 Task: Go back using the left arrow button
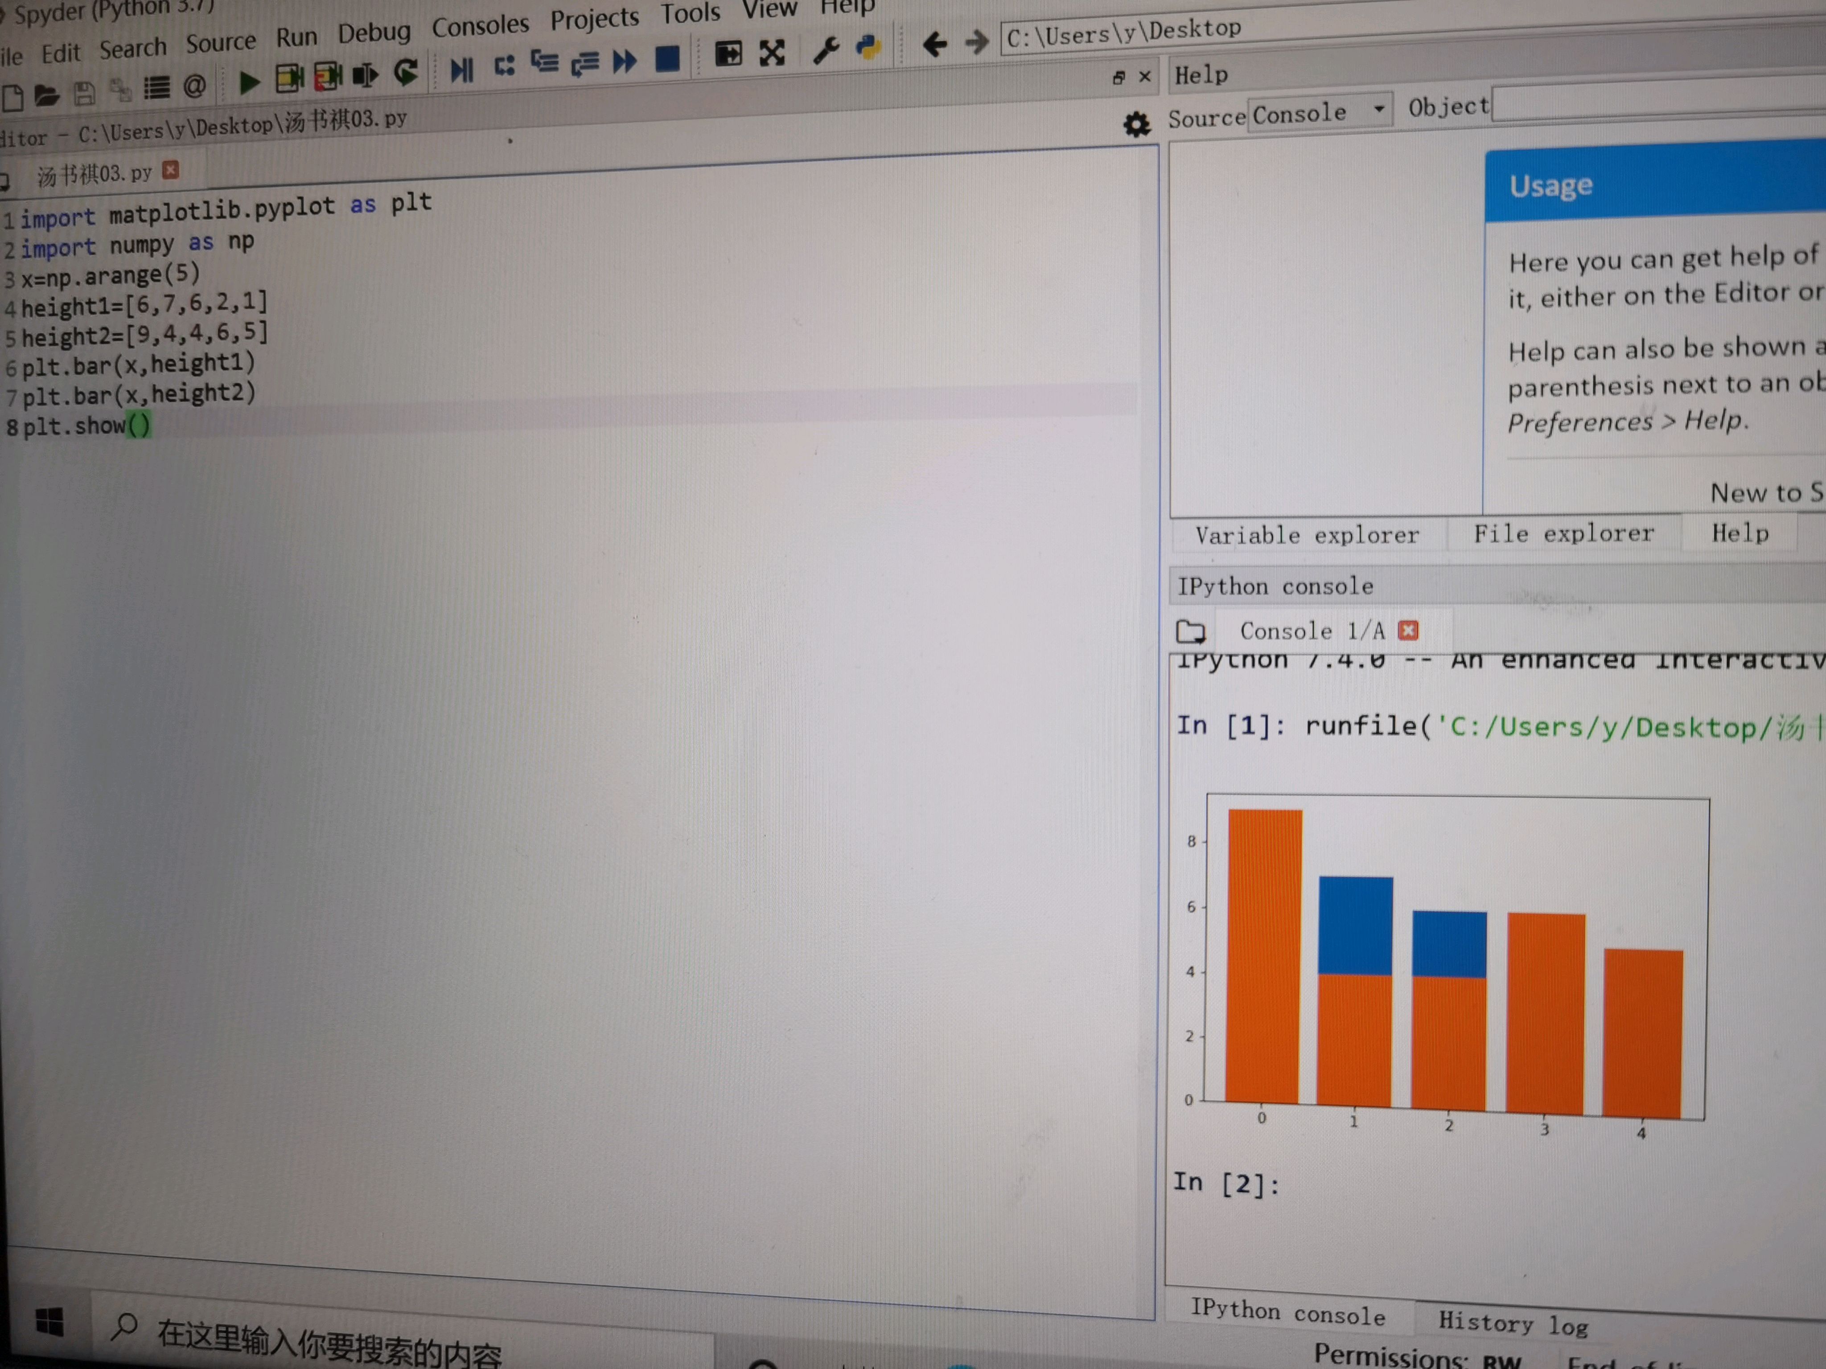(x=934, y=44)
